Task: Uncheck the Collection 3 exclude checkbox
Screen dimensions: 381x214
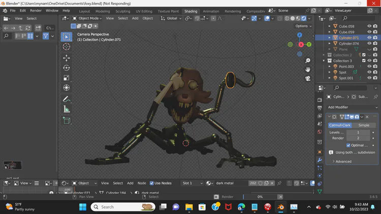Action: click(x=364, y=61)
